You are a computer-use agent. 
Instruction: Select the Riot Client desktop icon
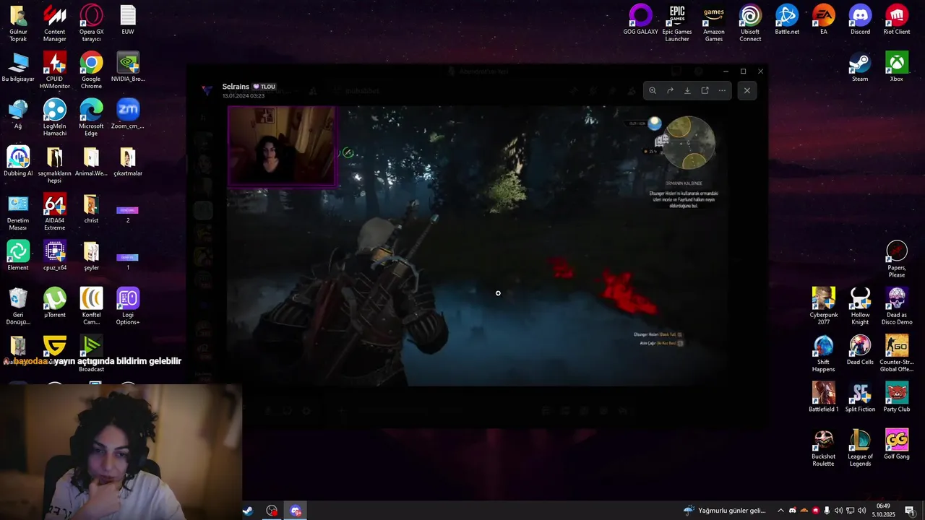pos(897,20)
